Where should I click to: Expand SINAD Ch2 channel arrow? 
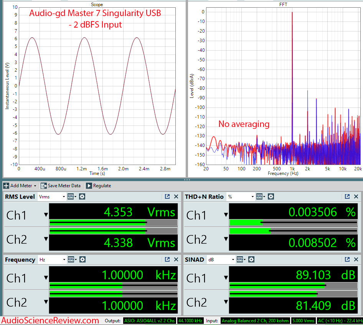[x=226, y=302]
